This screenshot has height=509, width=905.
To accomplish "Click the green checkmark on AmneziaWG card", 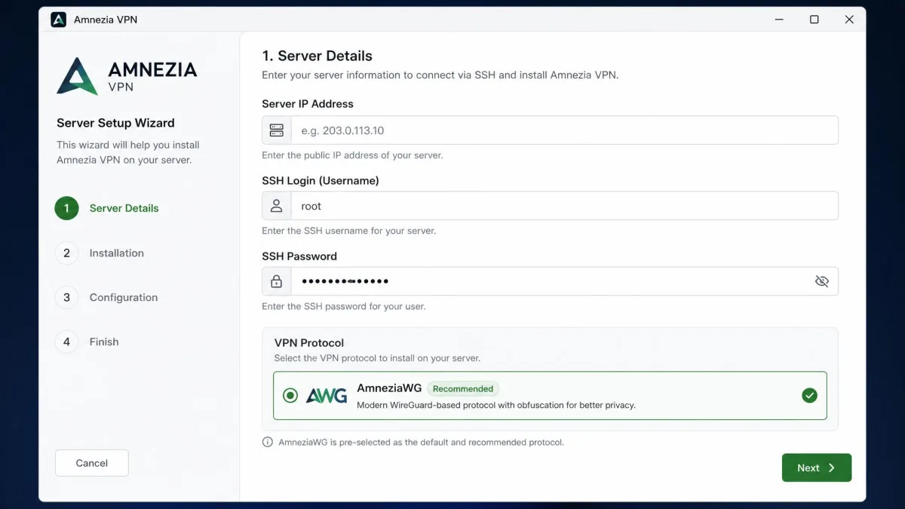I will point(809,395).
